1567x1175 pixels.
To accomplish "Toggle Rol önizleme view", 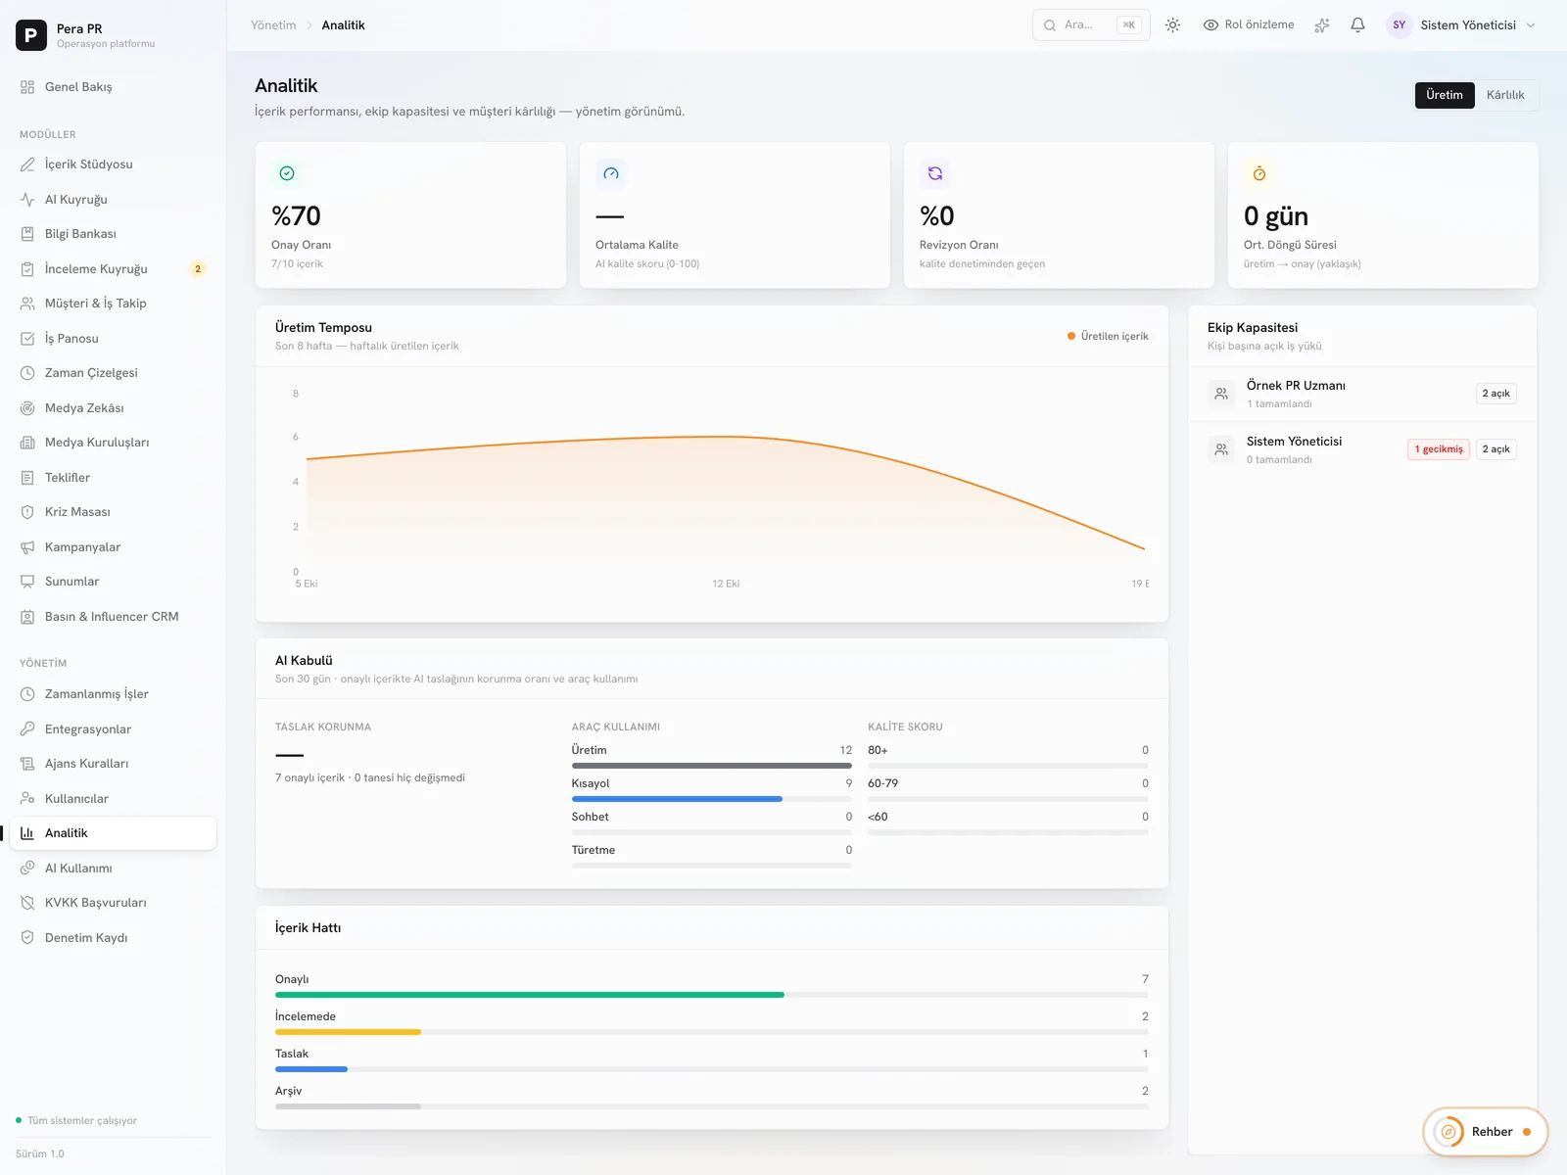I will [x=1249, y=25].
